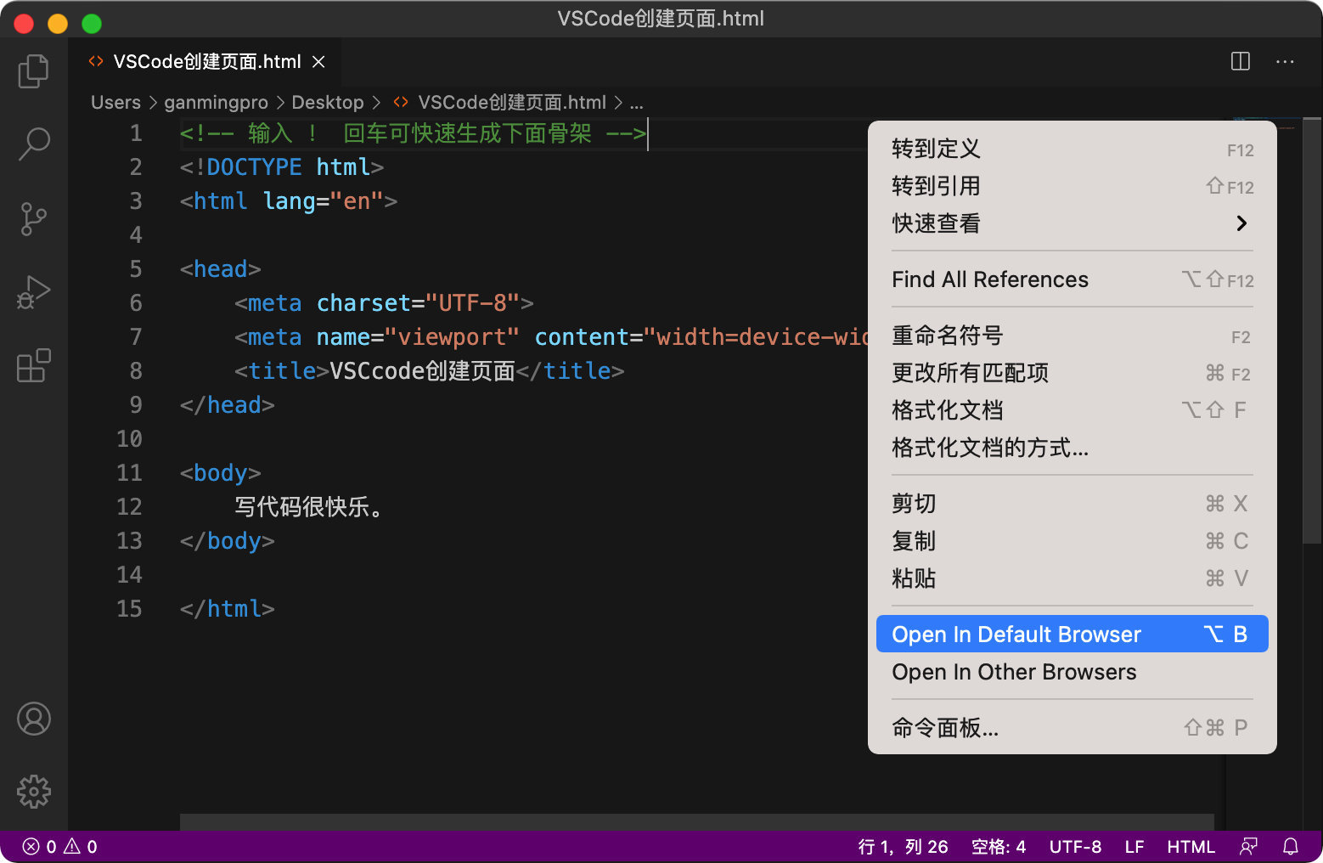Viewport: 1323px width, 863px height.
Task: Change encoding via UTF-8 status item
Action: click(x=1075, y=847)
